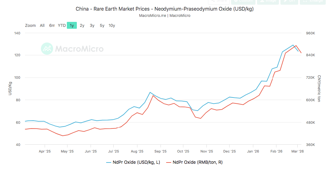This screenshot has height=170, width=327.
Task: Expand the chart to the 10y range
Action: [112, 26]
